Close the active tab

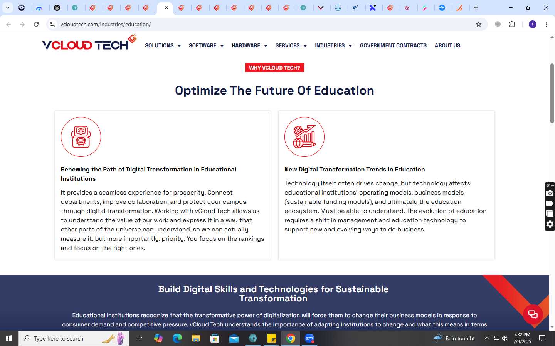coord(166,8)
